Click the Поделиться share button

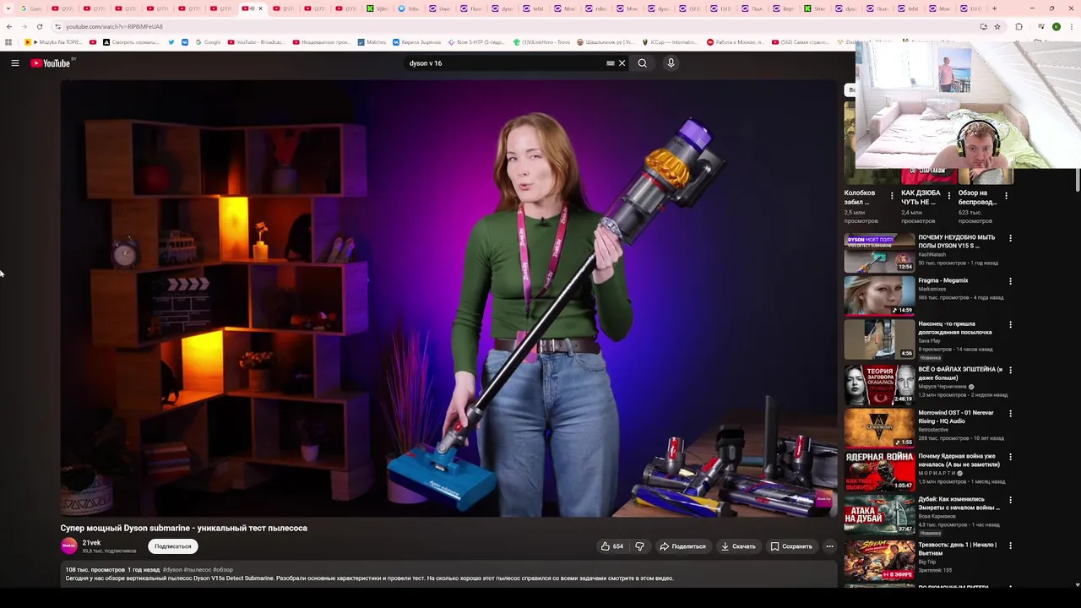click(x=682, y=546)
